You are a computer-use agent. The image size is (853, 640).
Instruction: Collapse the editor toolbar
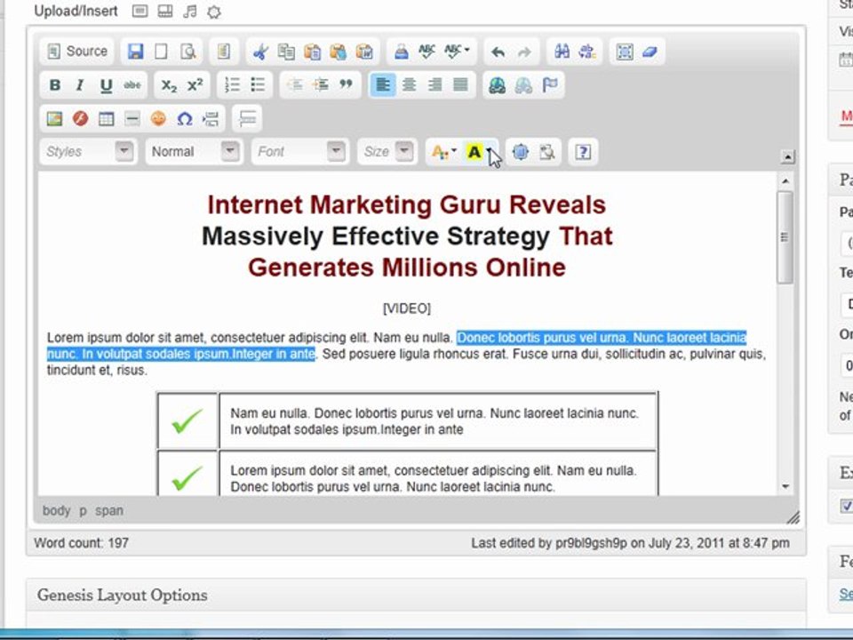coord(787,157)
